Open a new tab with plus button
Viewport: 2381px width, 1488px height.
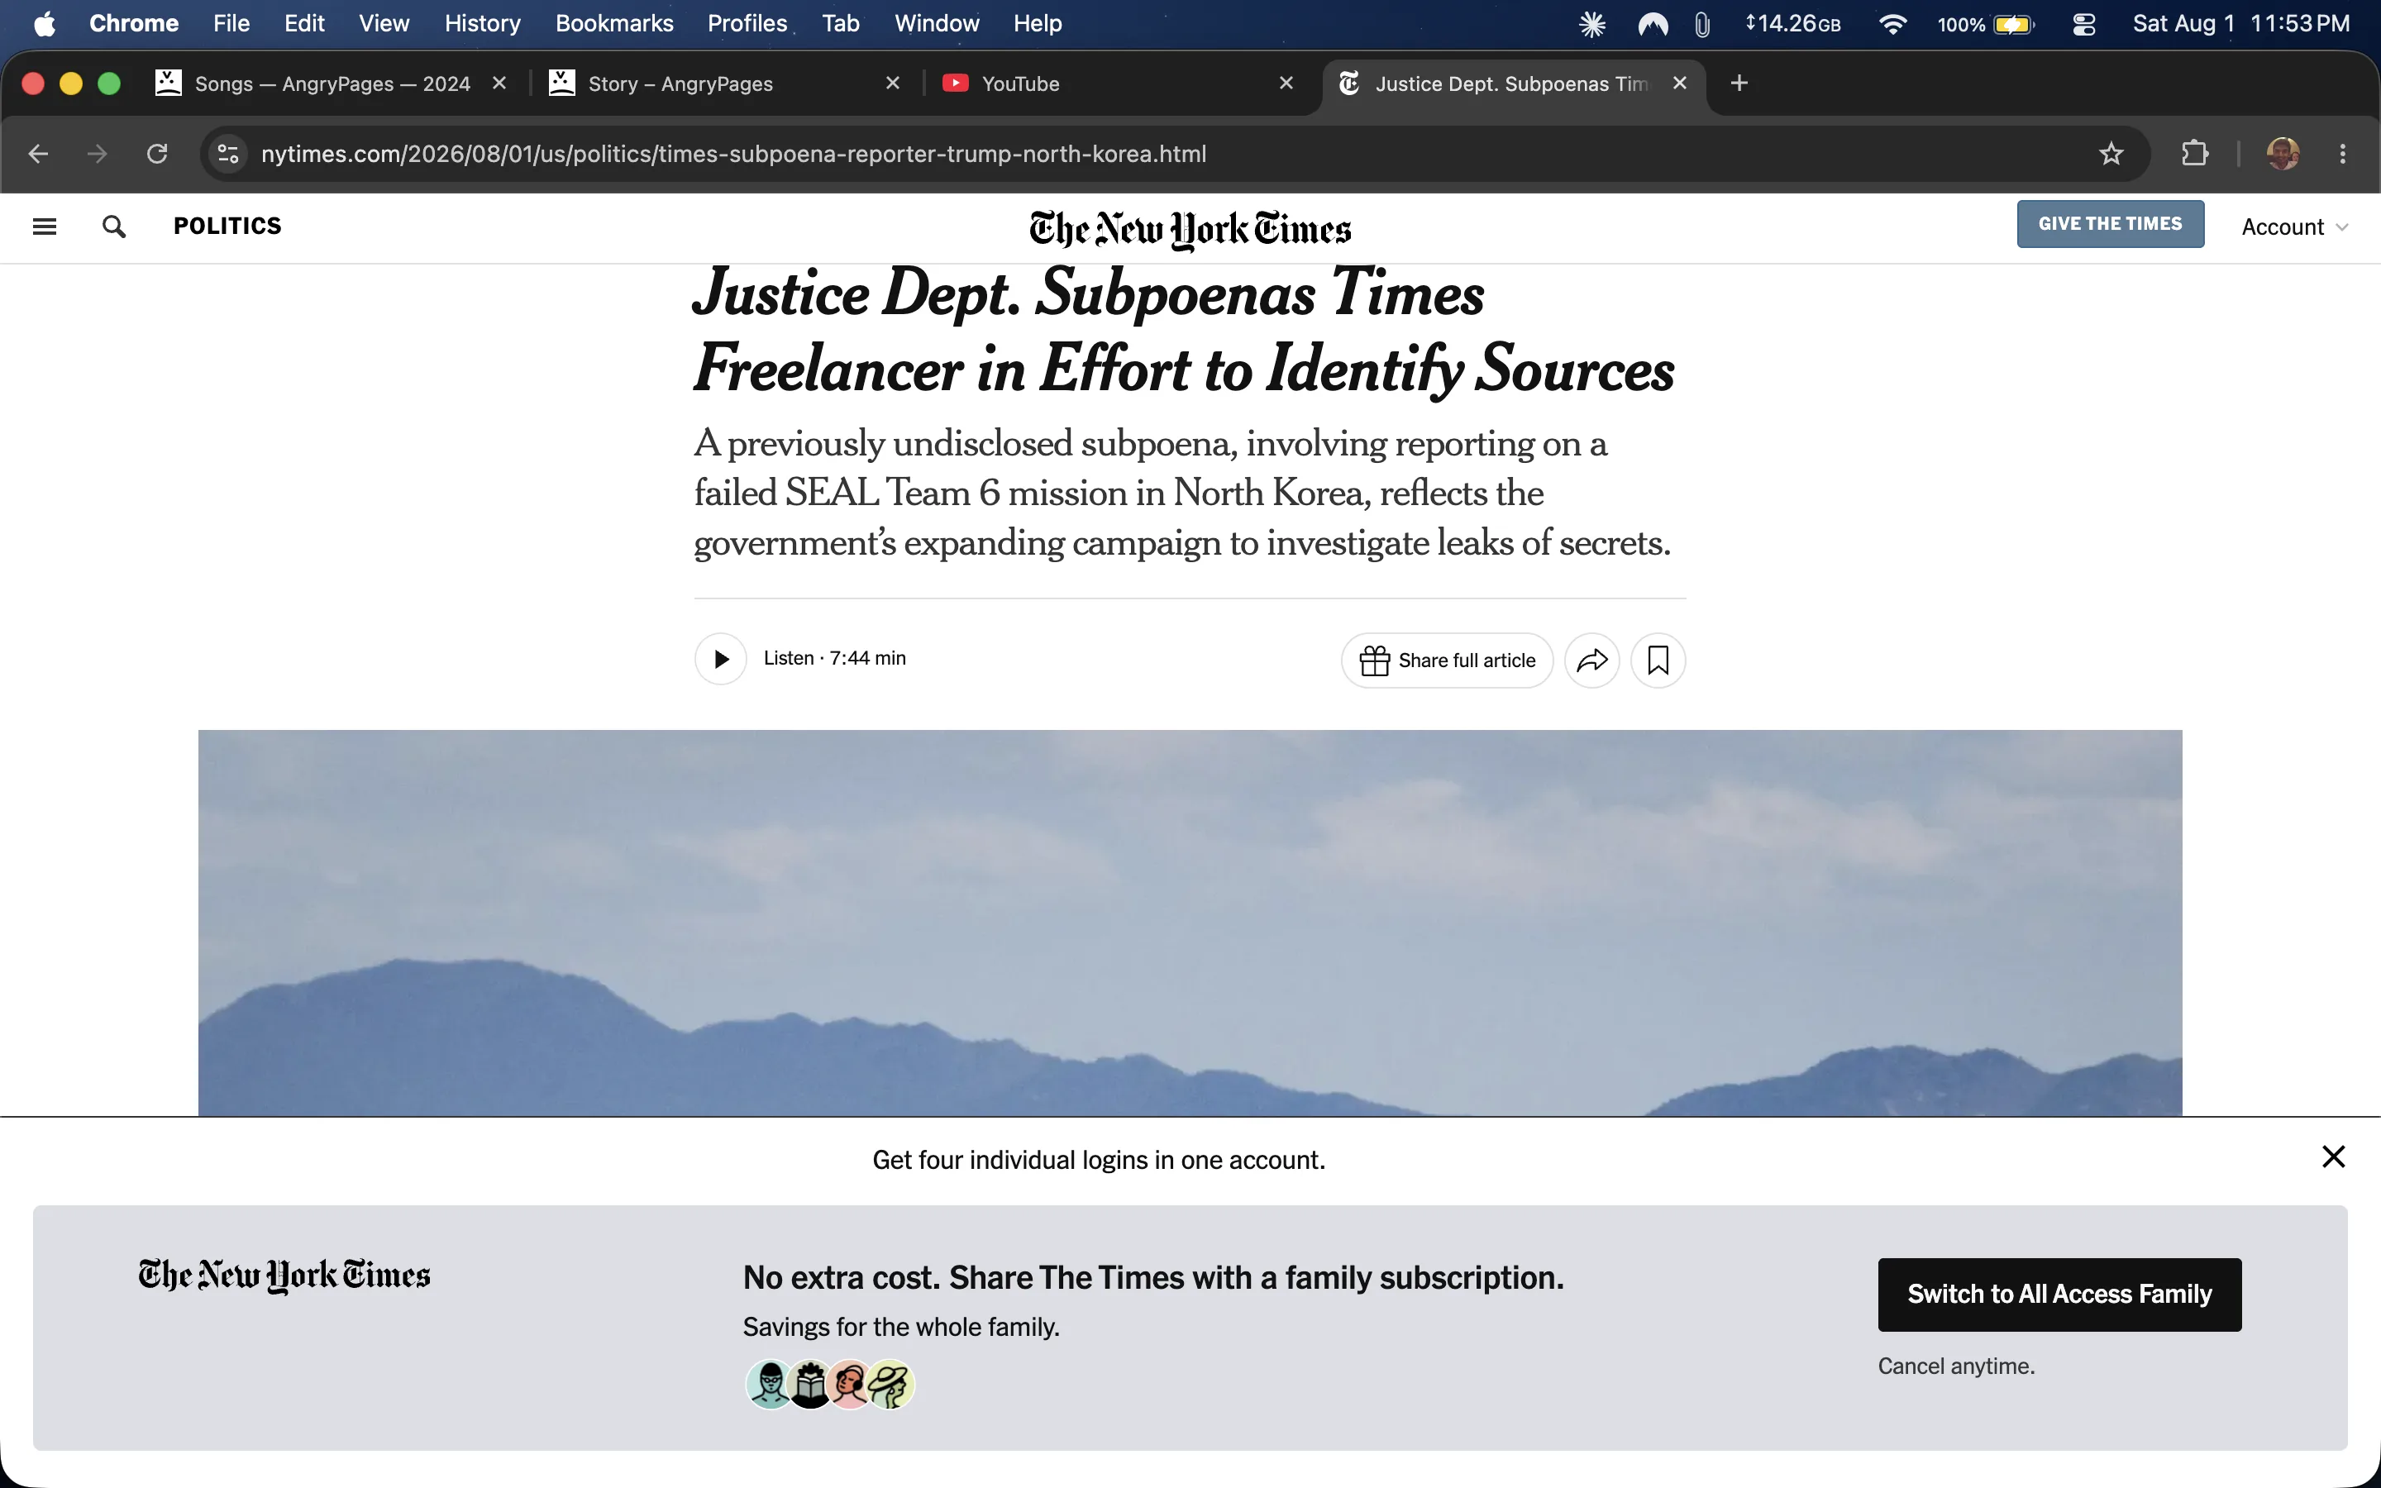[x=1739, y=83]
